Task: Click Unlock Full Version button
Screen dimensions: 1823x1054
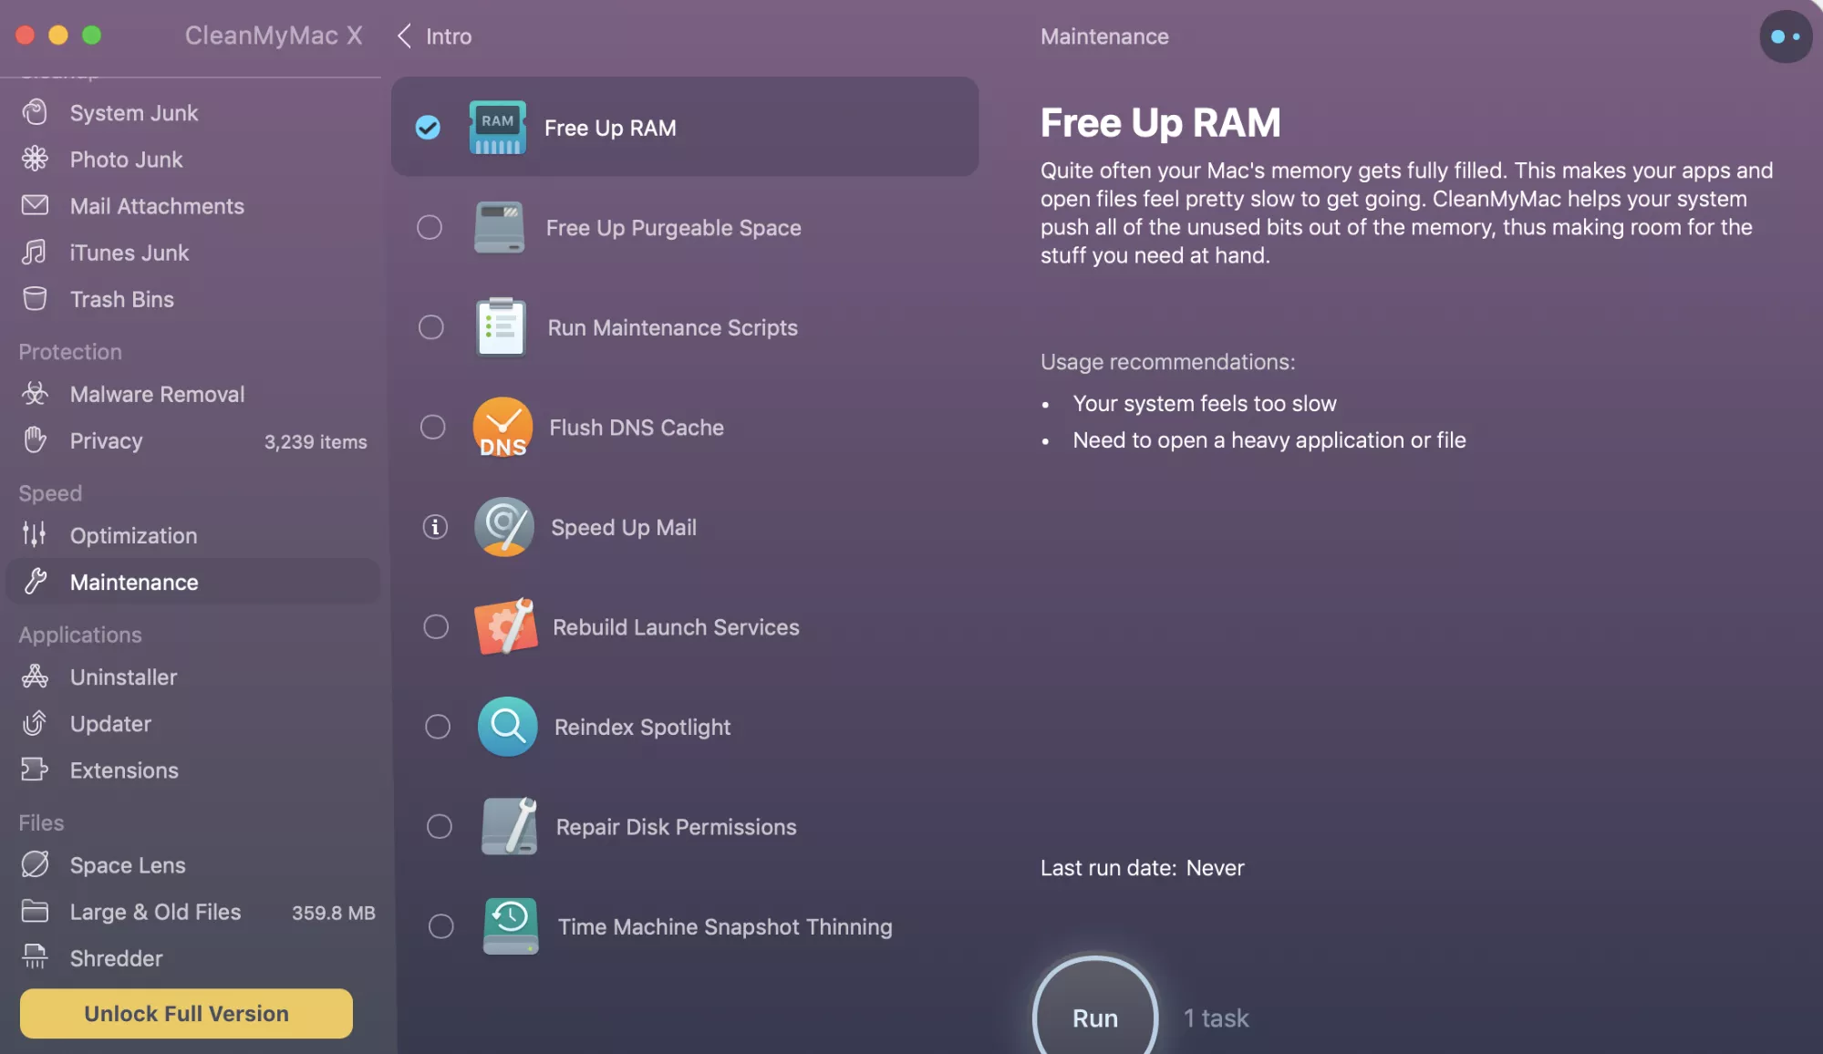Action: 186,1013
